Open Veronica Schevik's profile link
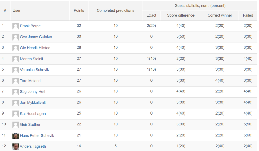259x151 pixels. tap(34, 70)
